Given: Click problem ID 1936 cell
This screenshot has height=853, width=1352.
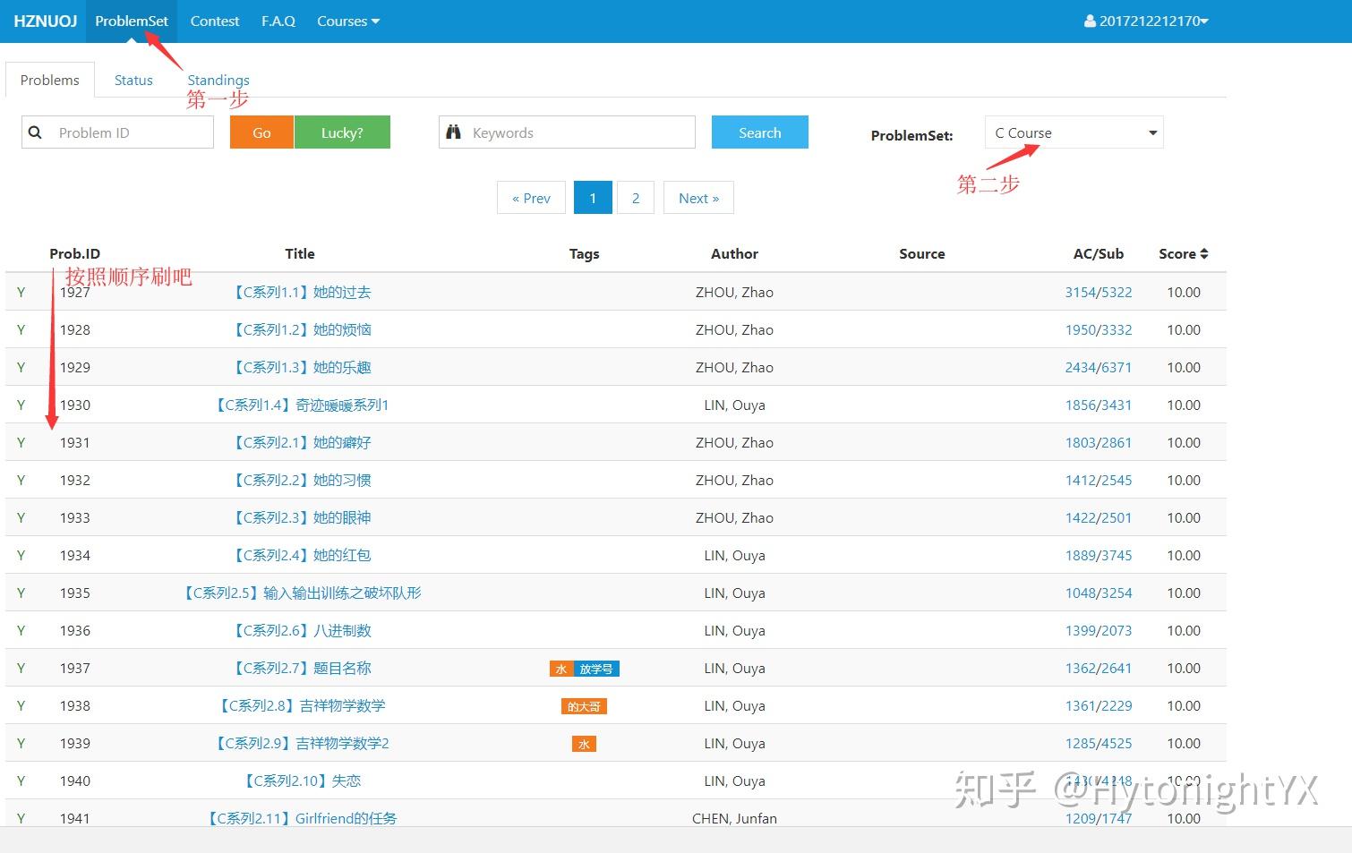Looking at the screenshot, I should pyautogui.click(x=75, y=631).
